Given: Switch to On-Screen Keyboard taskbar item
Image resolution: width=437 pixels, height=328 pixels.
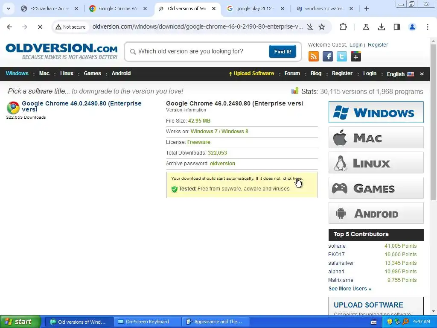Looking at the screenshot, I should (x=147, y=322).
